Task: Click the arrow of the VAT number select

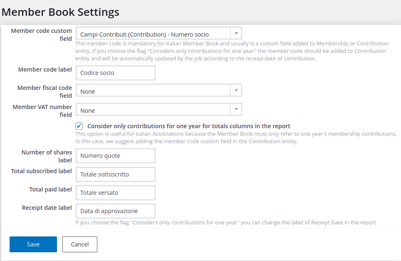Action: pos(236,109)
